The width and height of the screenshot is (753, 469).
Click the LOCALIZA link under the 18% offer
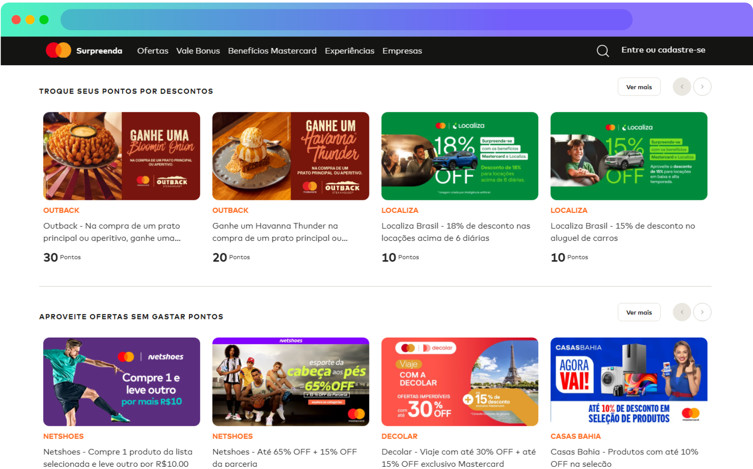coord(400,210)
